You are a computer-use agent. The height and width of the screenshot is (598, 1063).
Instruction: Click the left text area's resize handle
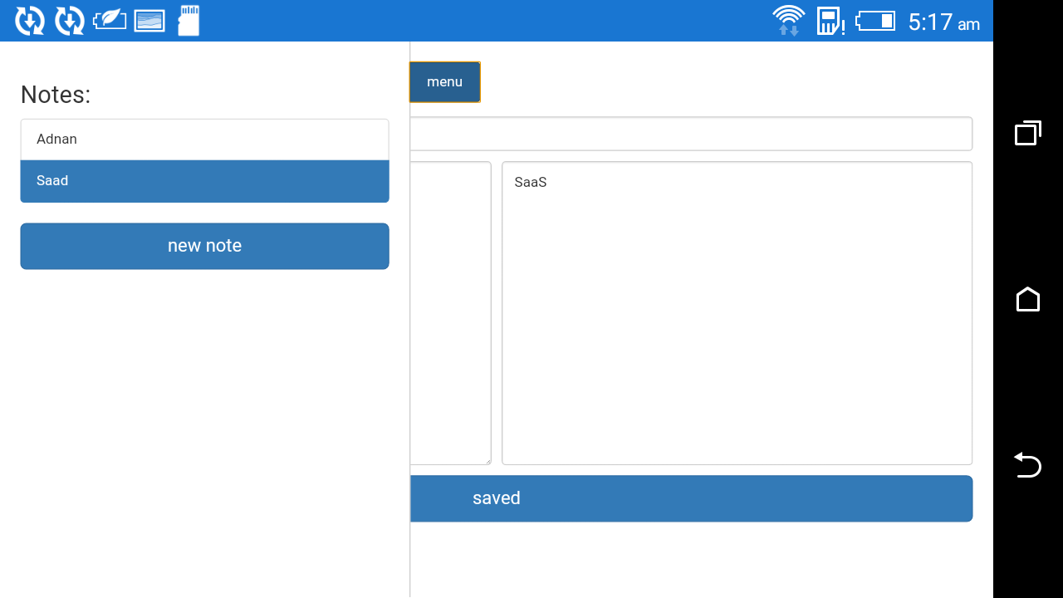pos(487,461)
